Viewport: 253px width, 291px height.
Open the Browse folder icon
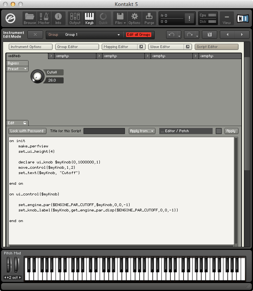[x=30, y=18]
